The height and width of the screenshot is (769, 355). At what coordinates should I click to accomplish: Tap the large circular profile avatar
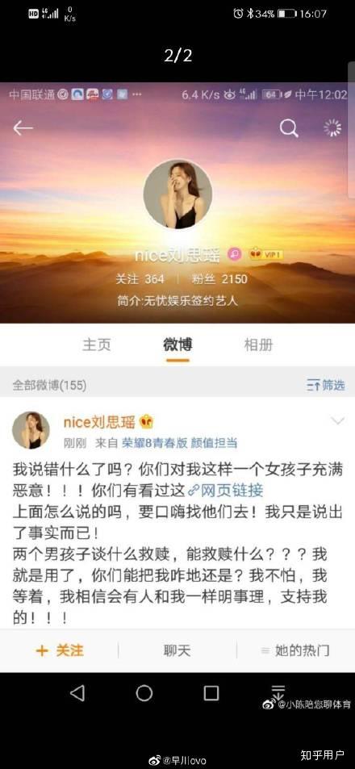177,194
